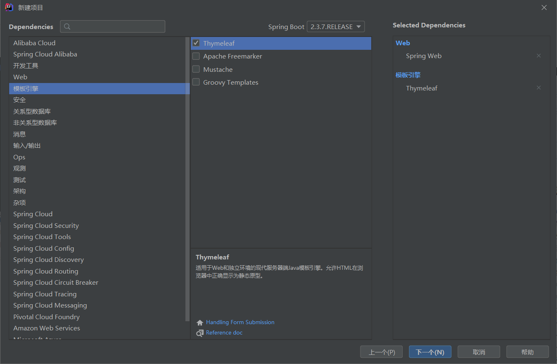The height and width of the screenshot is (364, 557).
Task: Click the IntelliJ IDEA logo icon
Action: coord(9,7)
